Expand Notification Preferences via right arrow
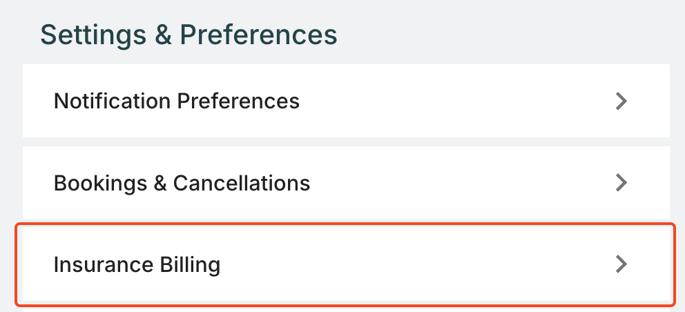The height and width of the screenshot is (312, 685). click(621, 101)
